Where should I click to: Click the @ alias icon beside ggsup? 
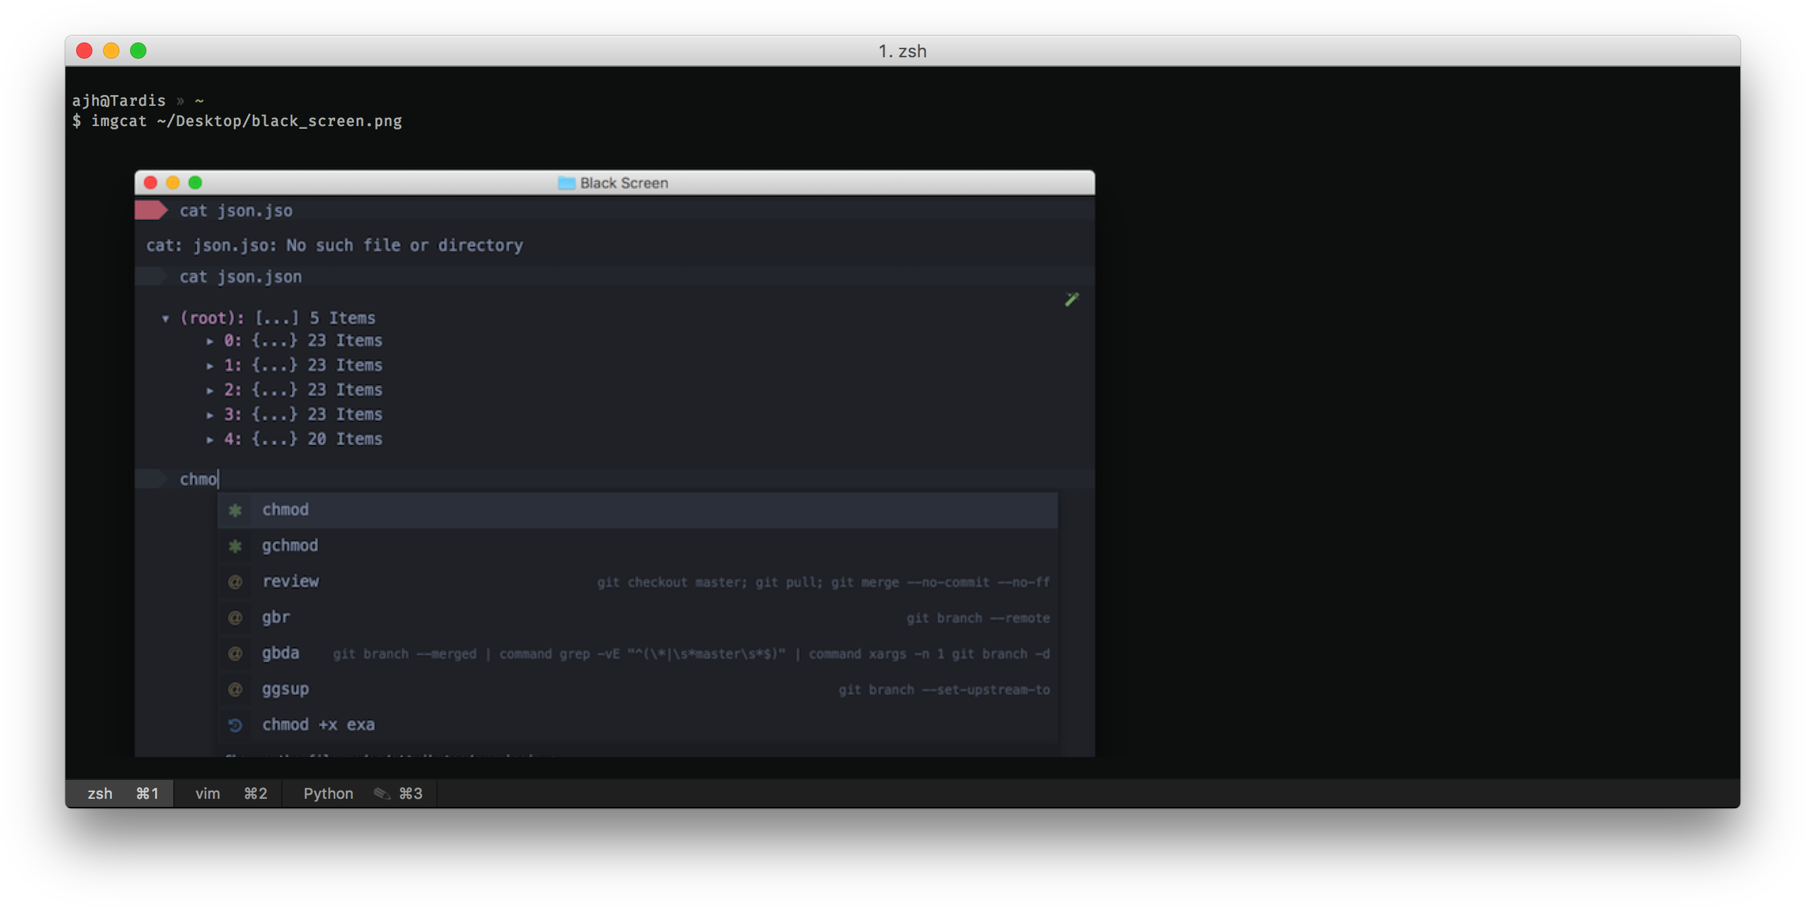click(x=235, y=690)
